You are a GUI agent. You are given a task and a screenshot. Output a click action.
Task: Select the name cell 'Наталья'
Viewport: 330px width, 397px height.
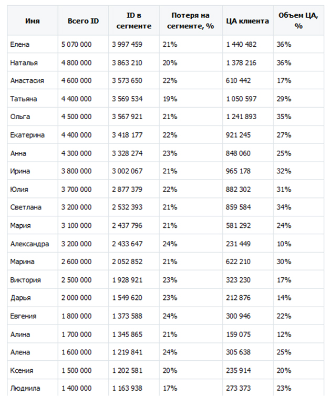(x=33, y=62)
